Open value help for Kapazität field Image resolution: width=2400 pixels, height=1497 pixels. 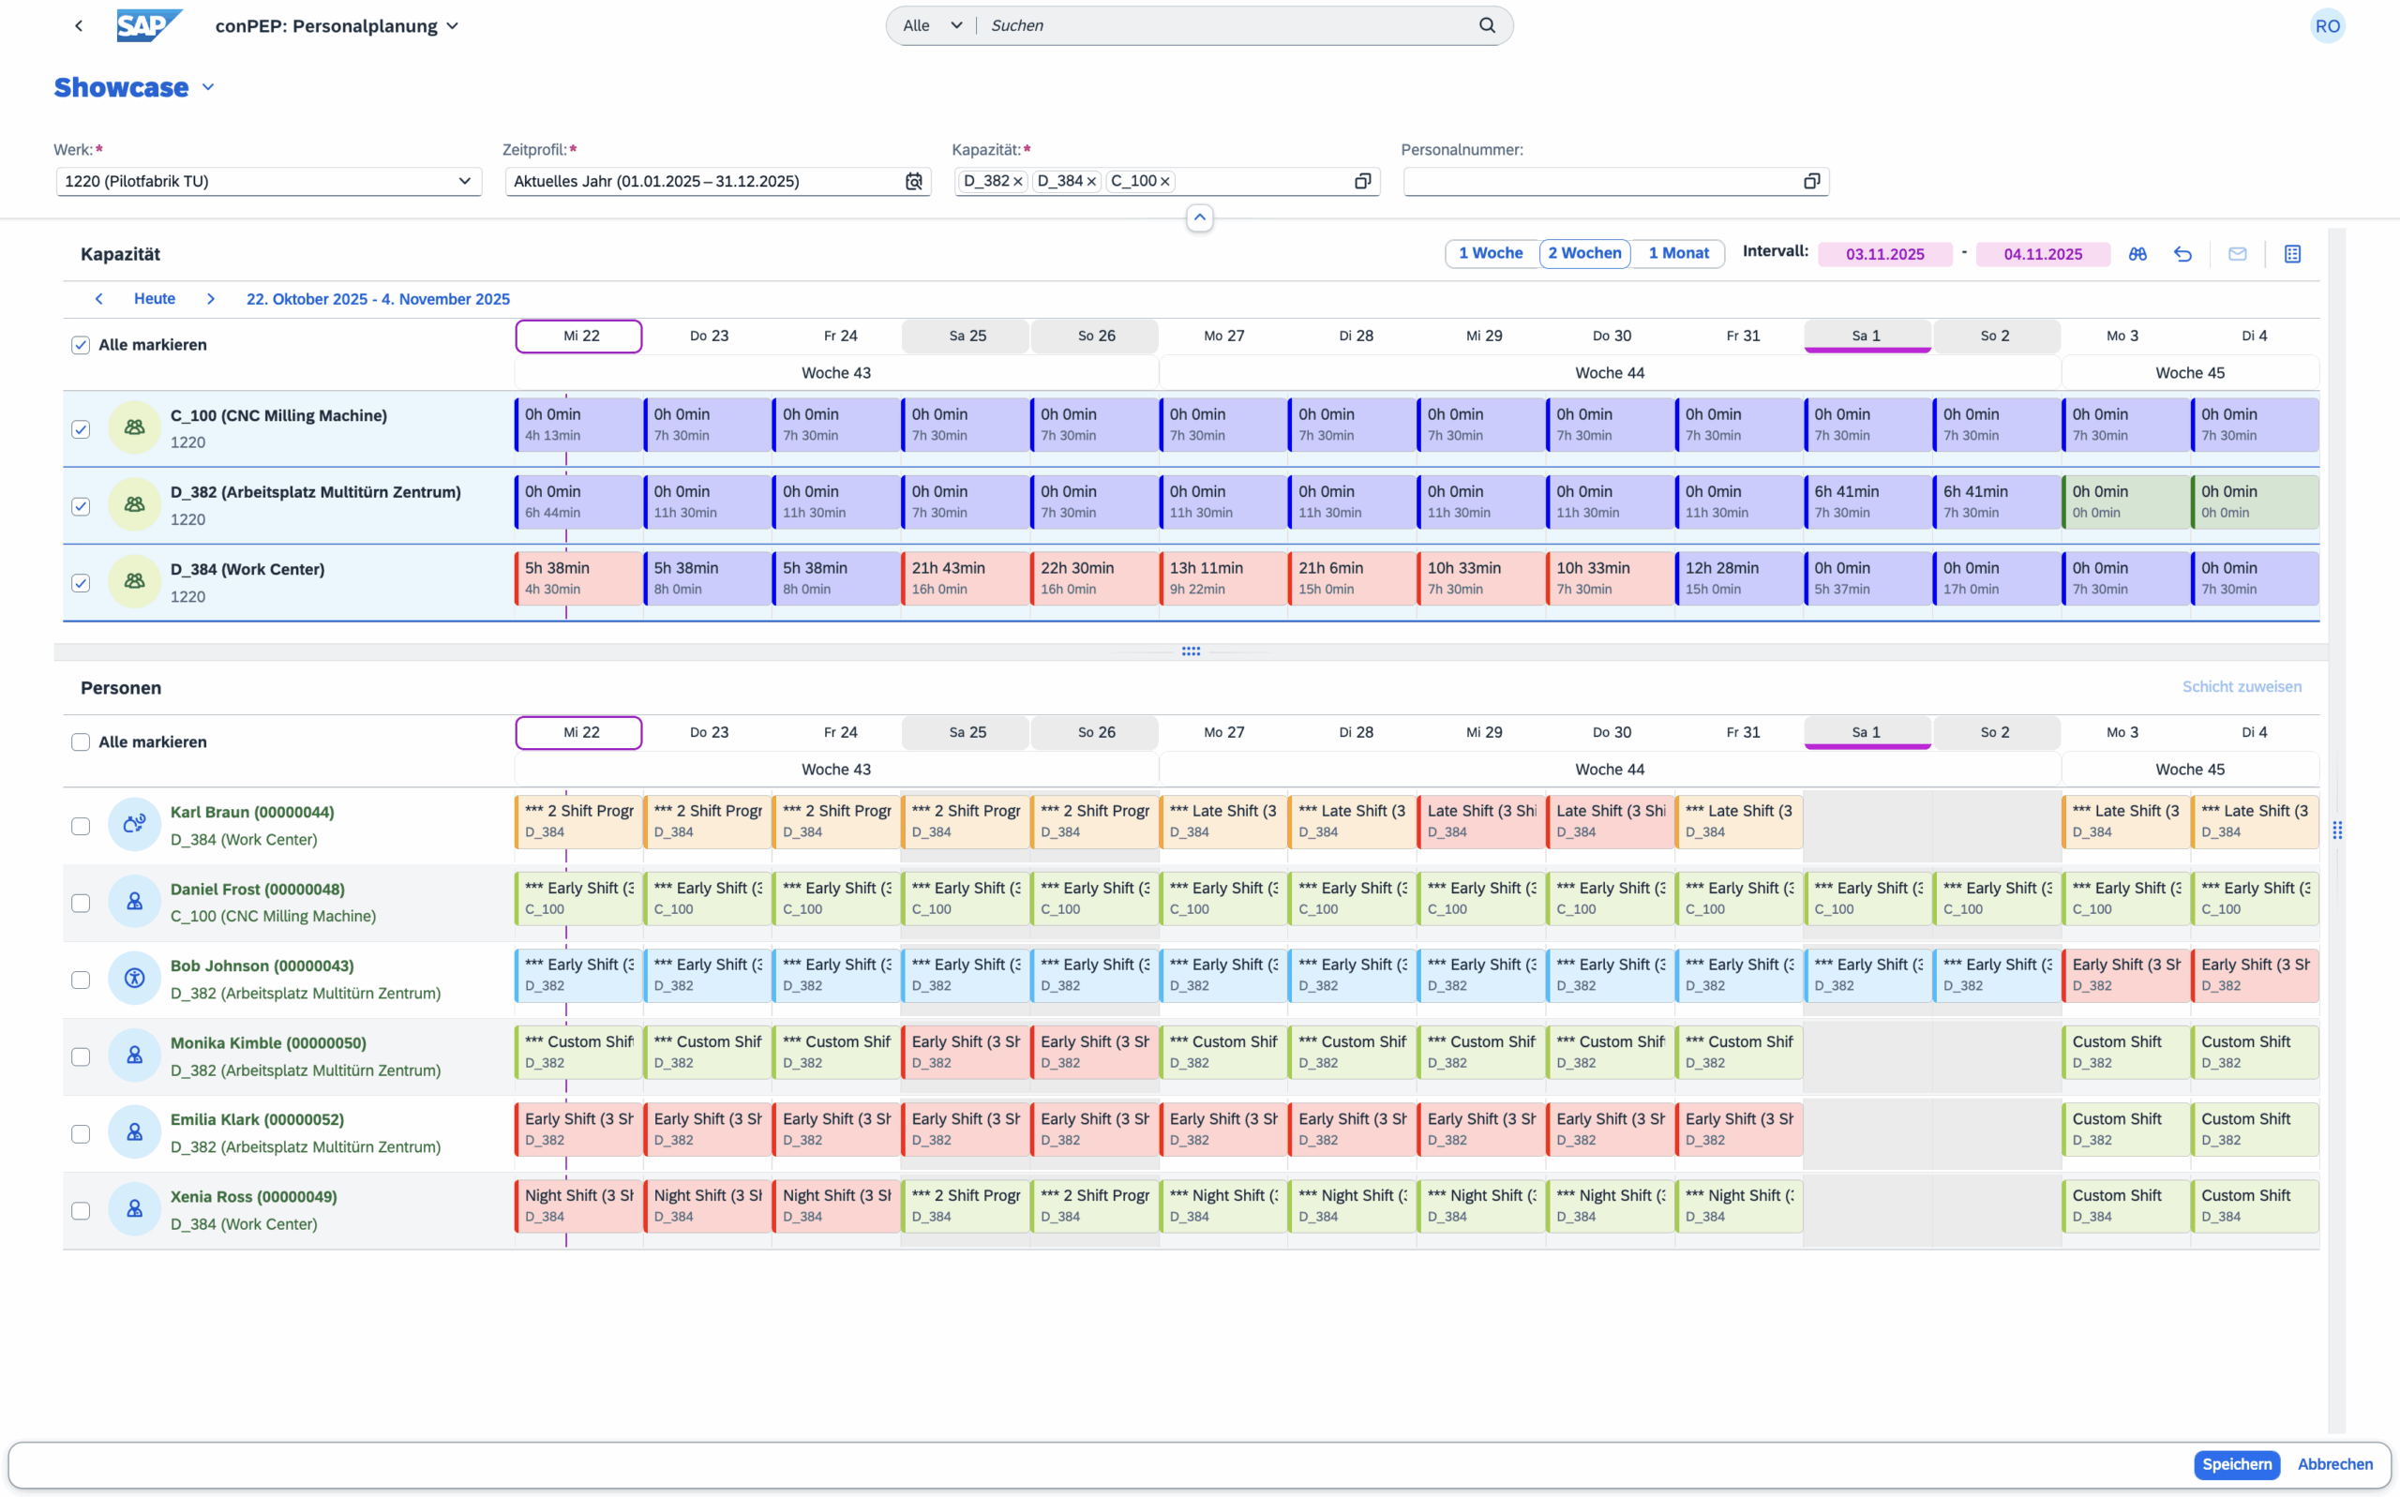(x=1362, y=181)
